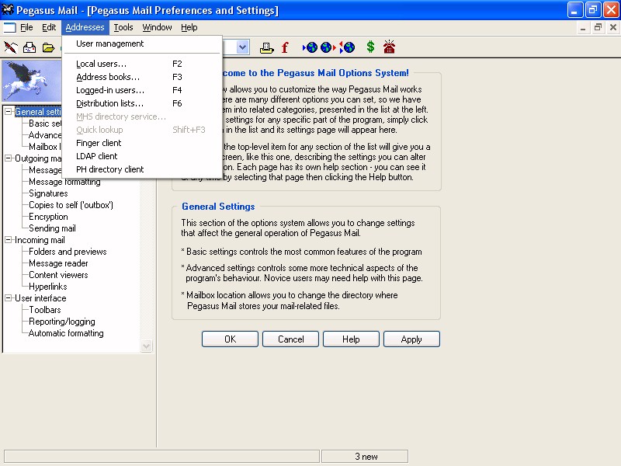Click the Cancel button
Viewport: 621px width, 466px height.
tap(290, 339)
